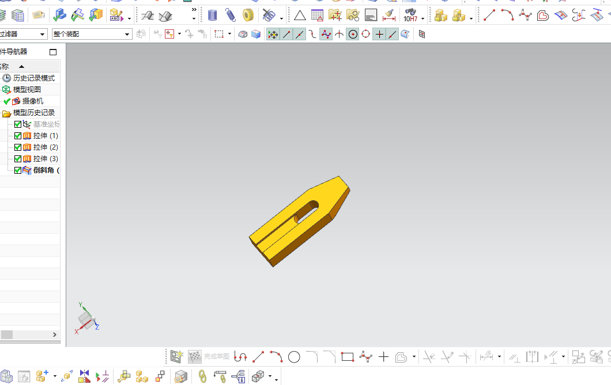Select Circle tool in sketch toolbar
The width and height of the screenshot is (611, 385).
pyautogui.click(x=294, y=357)
